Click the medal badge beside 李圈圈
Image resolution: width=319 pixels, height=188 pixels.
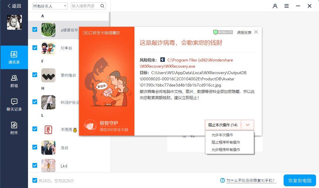(x=75, y=130)
